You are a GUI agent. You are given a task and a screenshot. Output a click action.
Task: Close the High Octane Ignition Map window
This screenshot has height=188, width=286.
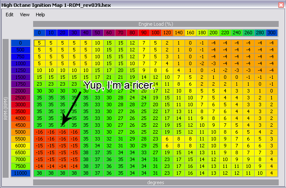point(280,4)
